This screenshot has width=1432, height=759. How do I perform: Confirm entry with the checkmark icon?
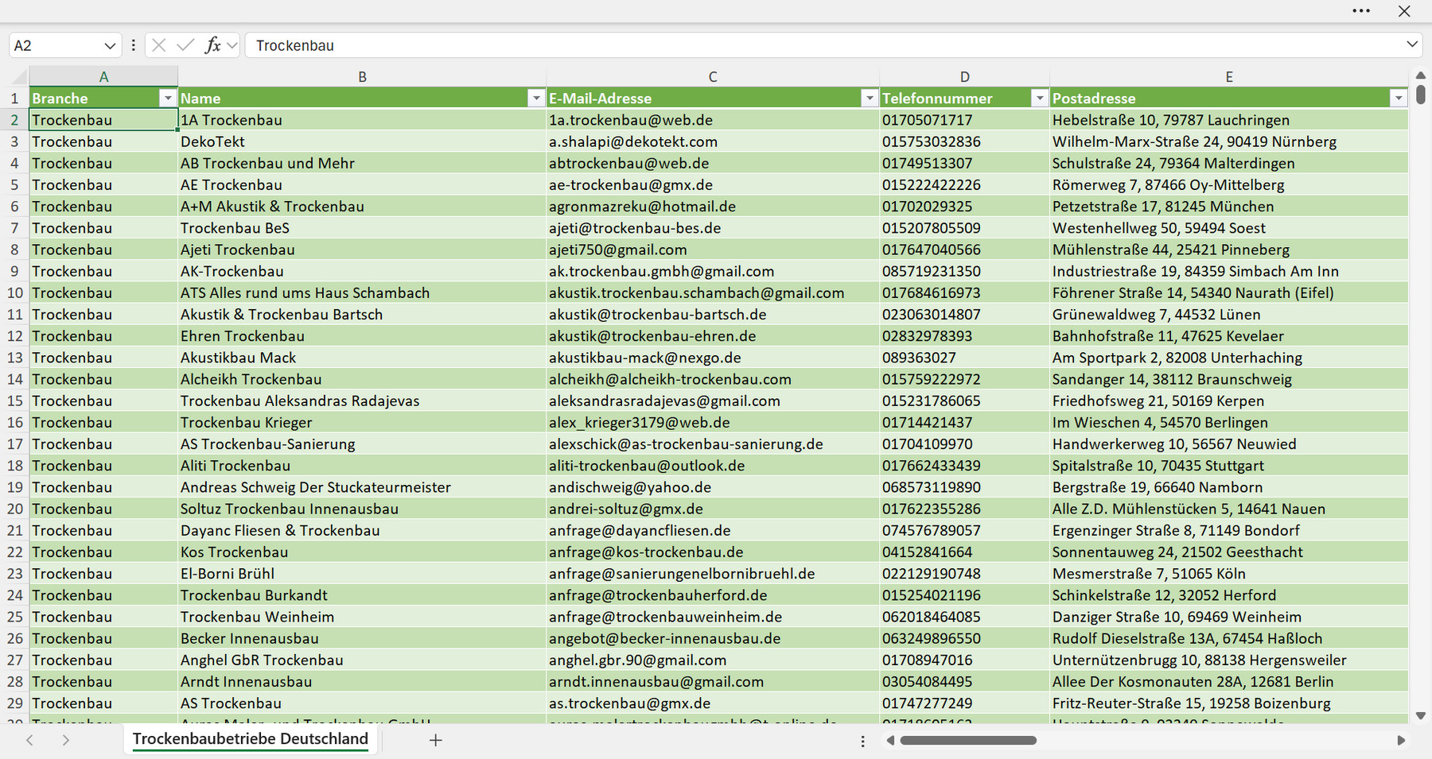tap(185, 45)
